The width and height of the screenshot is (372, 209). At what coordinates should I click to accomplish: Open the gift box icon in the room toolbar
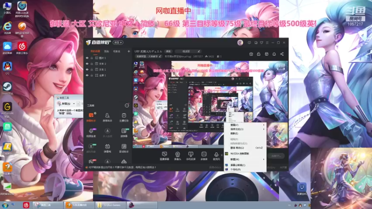point(251,54)
